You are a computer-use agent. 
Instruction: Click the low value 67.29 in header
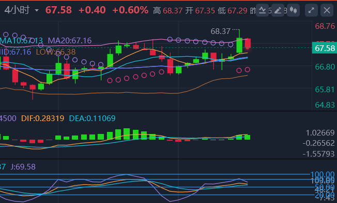click(x=237, y=10)
